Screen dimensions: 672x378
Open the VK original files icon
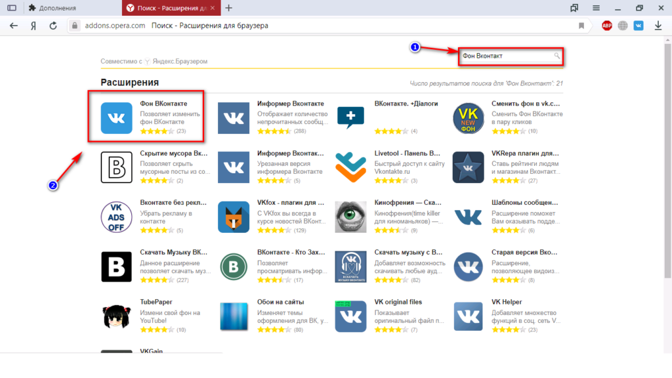tap(350, 316)
